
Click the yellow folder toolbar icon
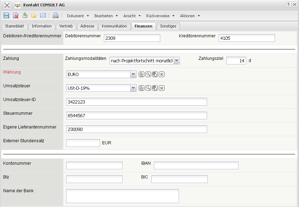pyautogui.click(x=34, y=15)
